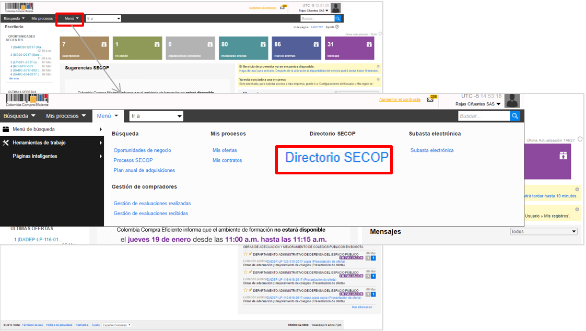Open Plan anual de adquisiciones
The image size is (586, 331).
tap(144, 170)
